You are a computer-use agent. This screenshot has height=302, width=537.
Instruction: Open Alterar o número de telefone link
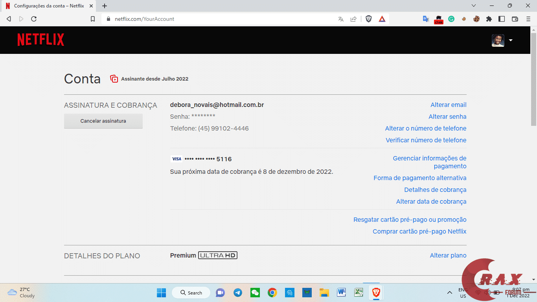coord(426,129)
